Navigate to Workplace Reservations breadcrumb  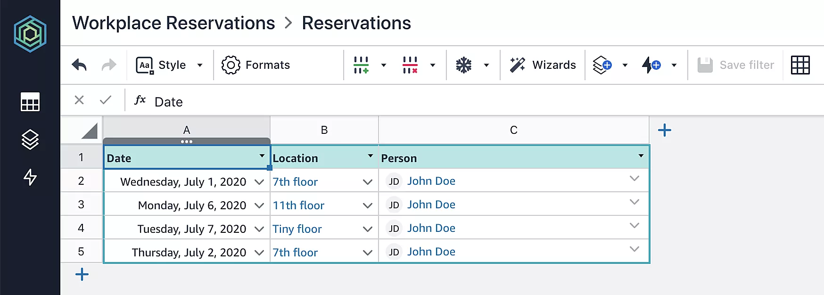tap(173, 23)
